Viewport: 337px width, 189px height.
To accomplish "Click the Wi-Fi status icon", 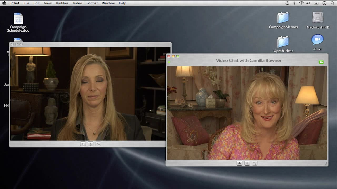I will coord(301,3).
